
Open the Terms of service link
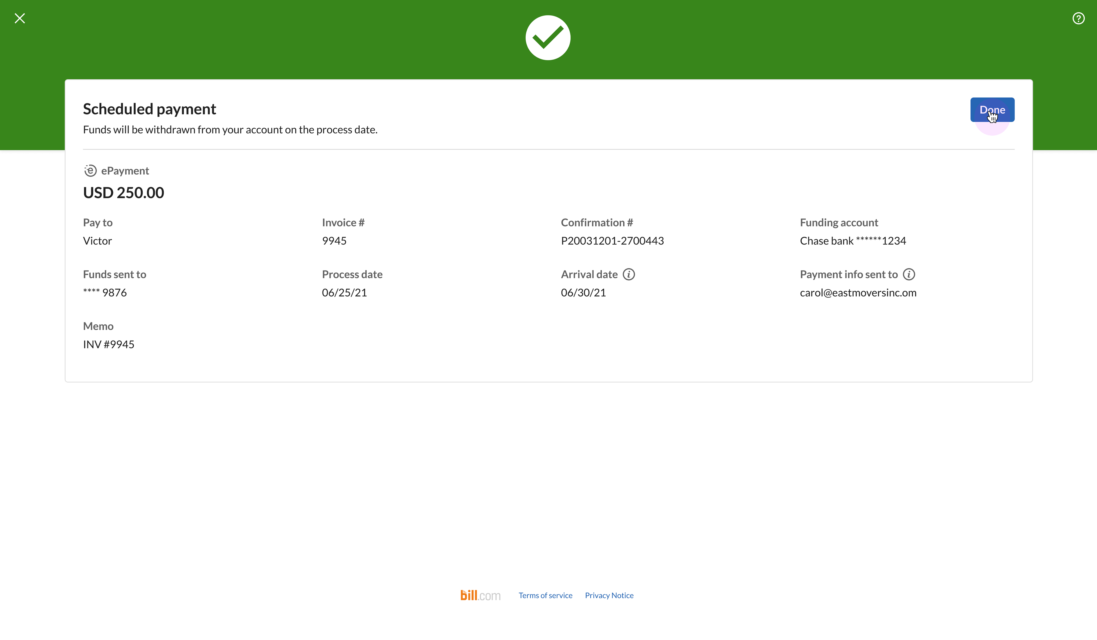(x=545, y=595)
